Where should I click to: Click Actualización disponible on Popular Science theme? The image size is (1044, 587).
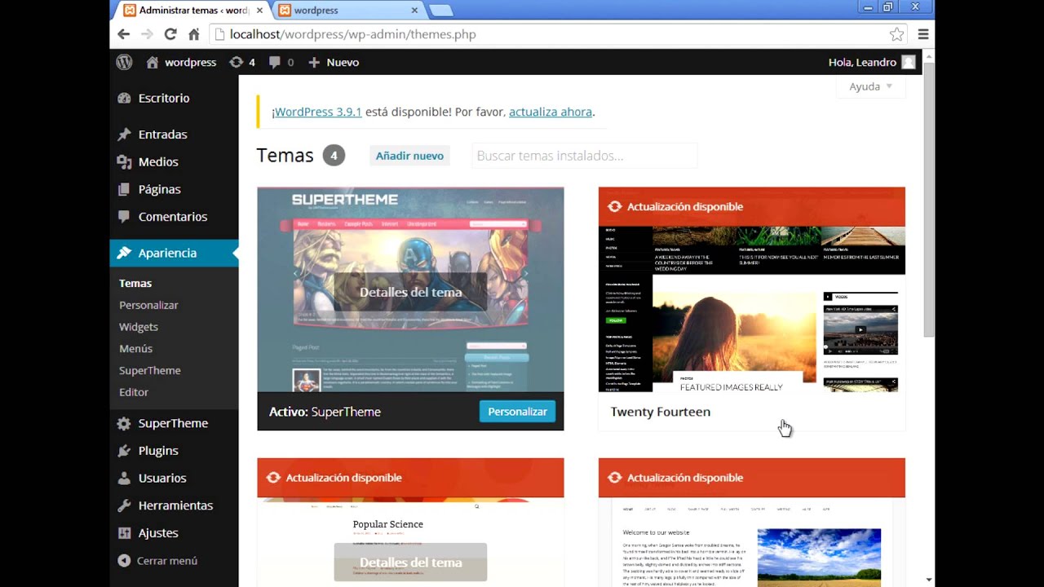[343, 478]
